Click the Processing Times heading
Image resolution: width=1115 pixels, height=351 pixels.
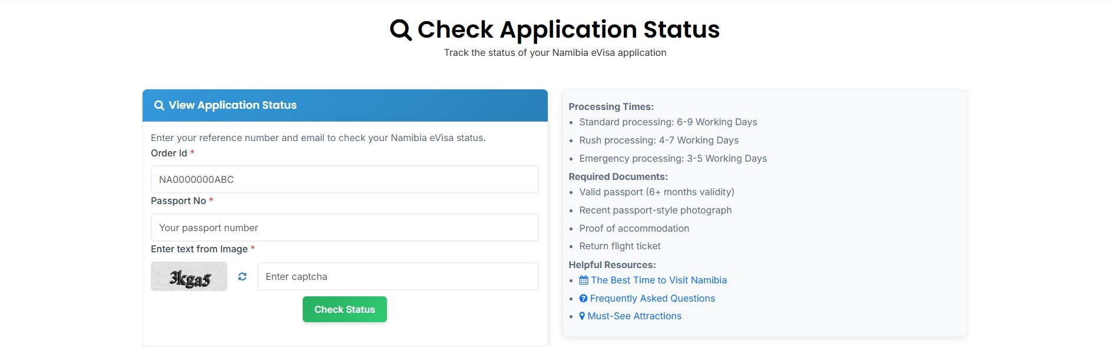tap(611, 107)
